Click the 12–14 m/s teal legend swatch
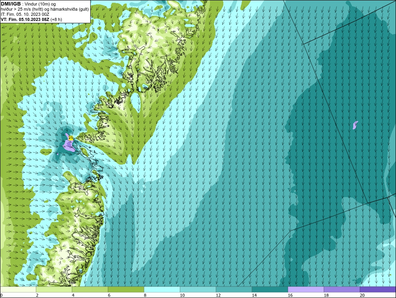Screen dimensions: 396x298 coord(234,289)
